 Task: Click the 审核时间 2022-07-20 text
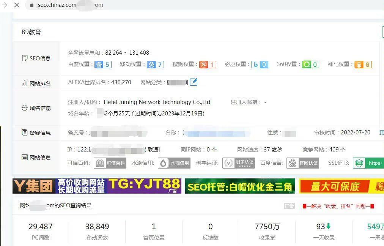pos(356,132)
